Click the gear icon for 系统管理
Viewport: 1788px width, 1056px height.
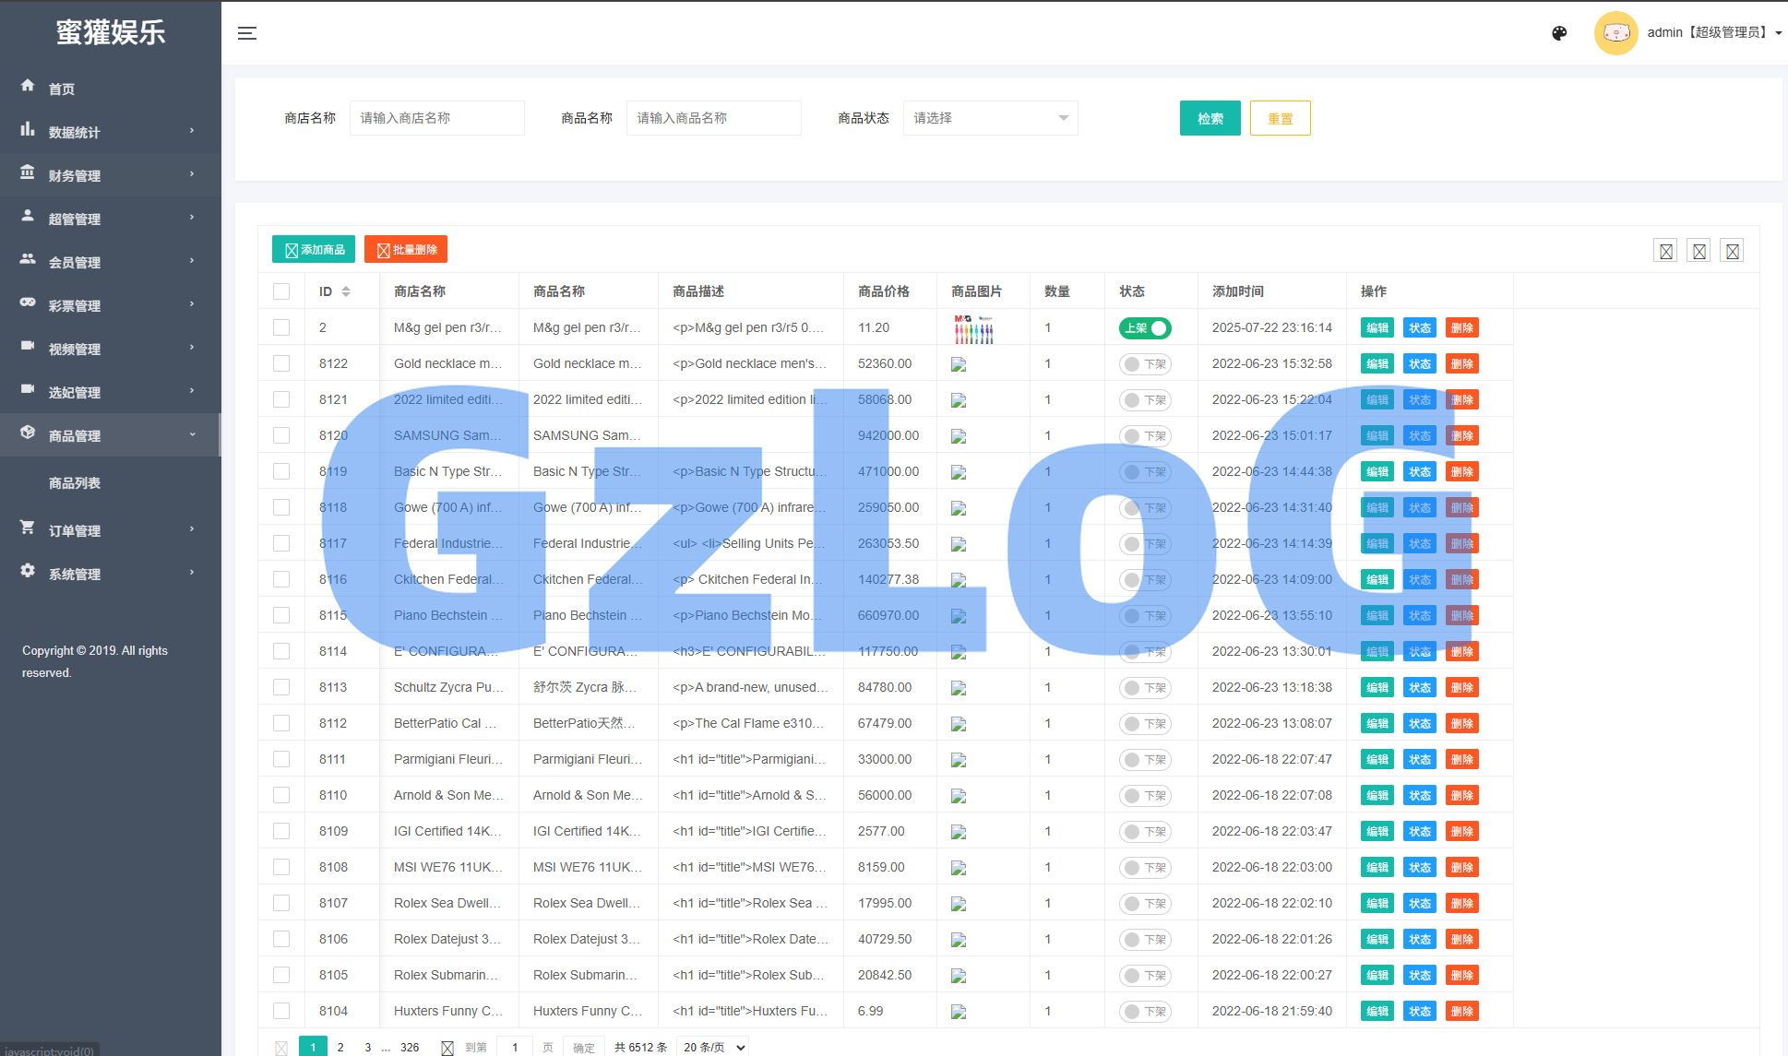(x=28, y=571)
